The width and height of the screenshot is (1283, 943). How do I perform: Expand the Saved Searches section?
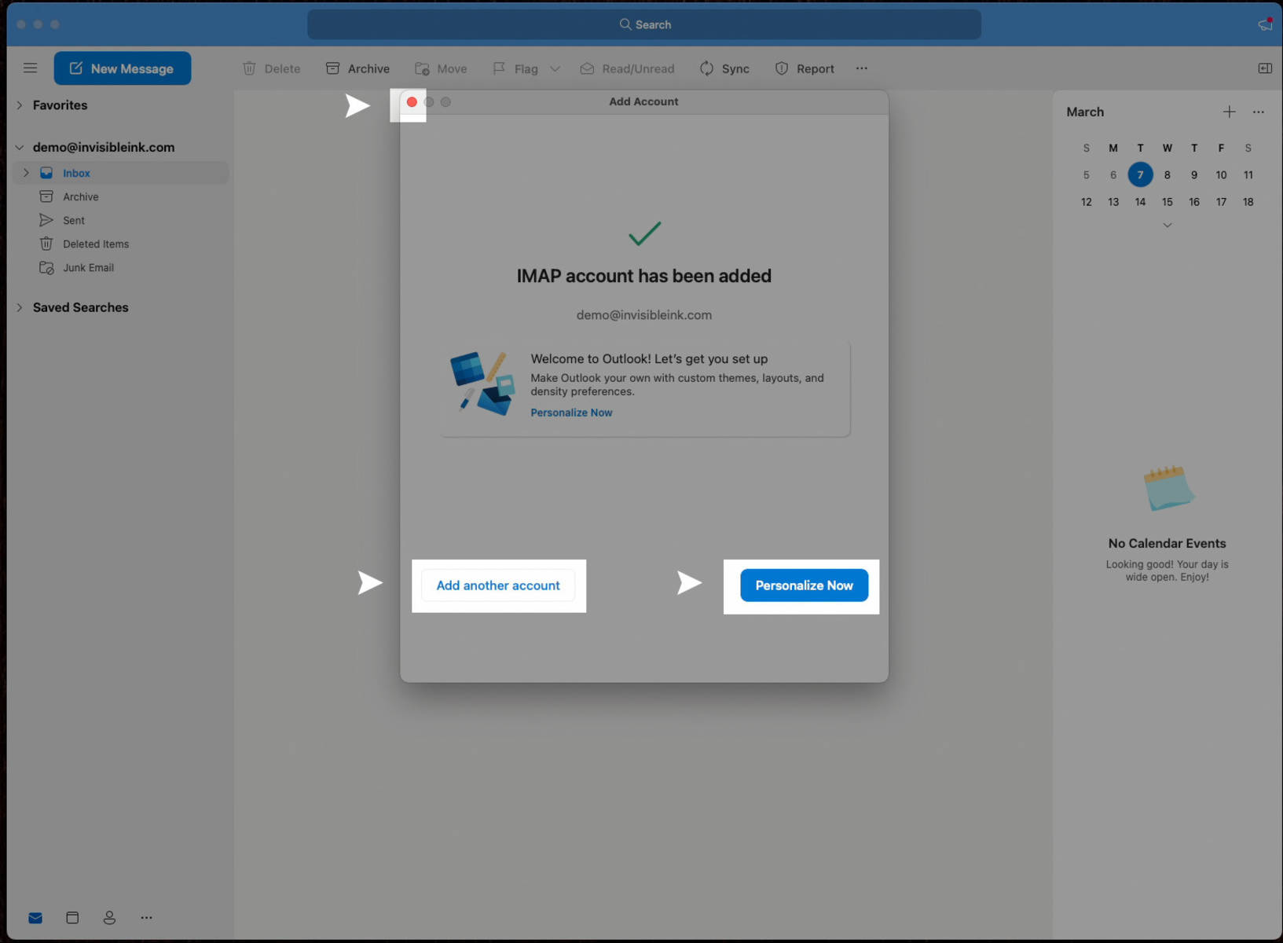pyautogui.click(x=20, y=307)
